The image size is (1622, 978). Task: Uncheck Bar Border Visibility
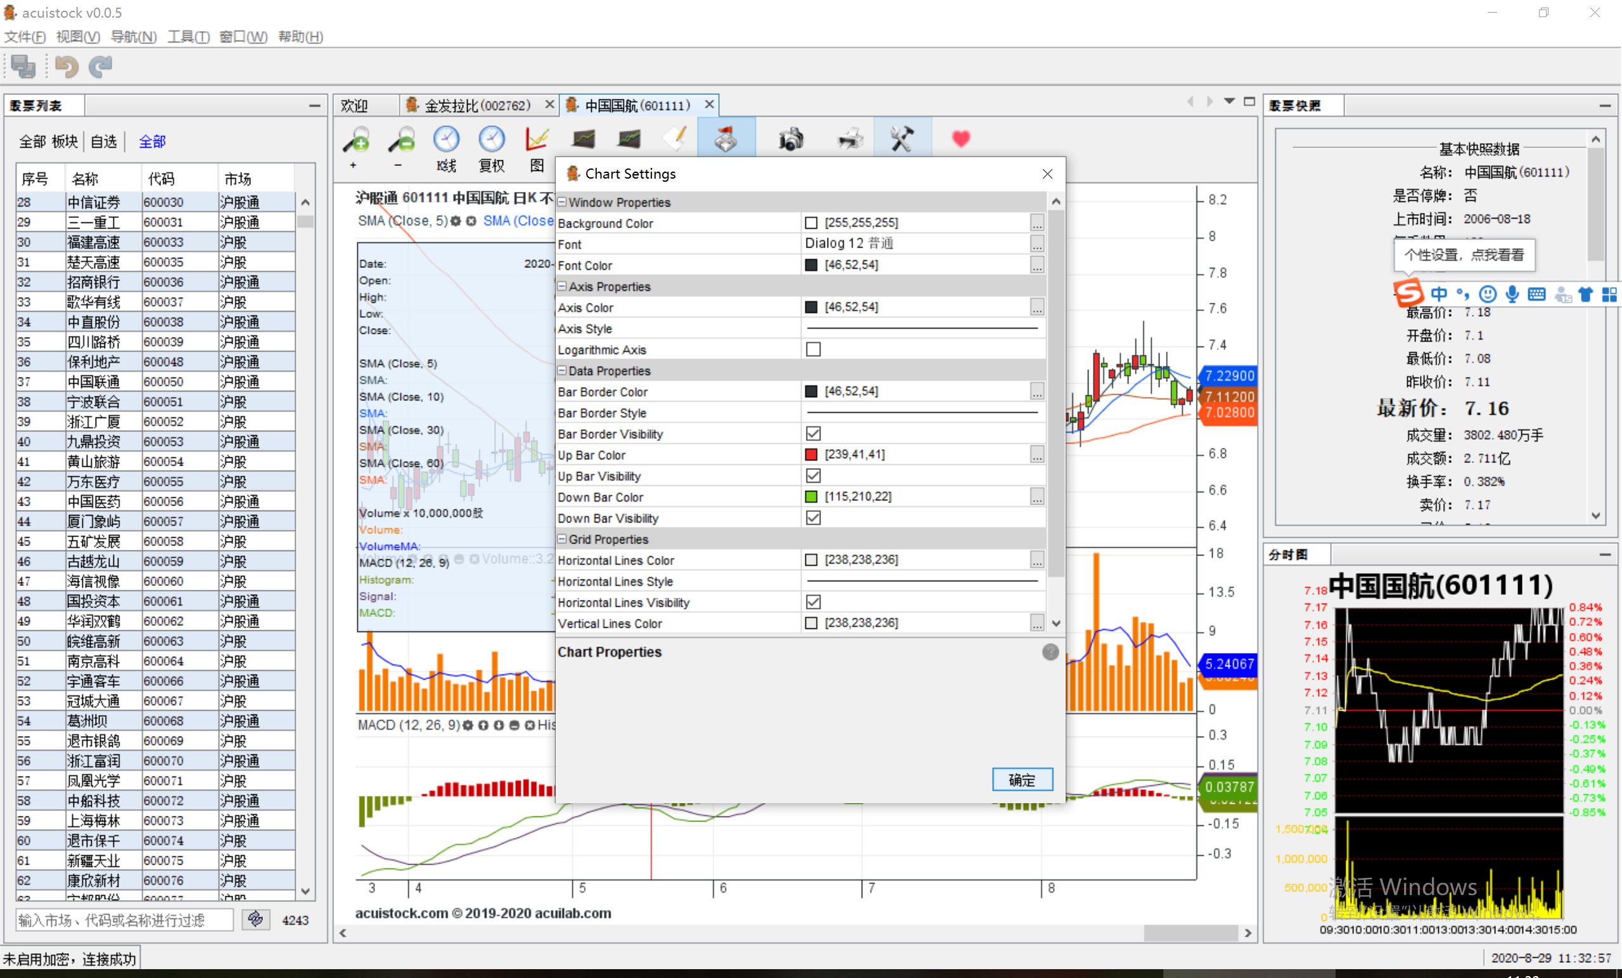[813, 434]
